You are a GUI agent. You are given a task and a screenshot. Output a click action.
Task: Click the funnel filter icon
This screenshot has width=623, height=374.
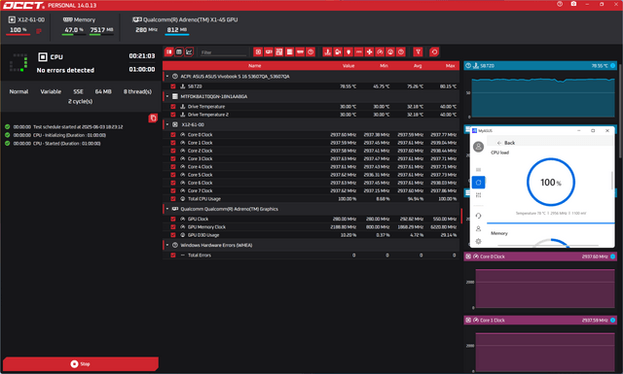(x=418, y=51)
